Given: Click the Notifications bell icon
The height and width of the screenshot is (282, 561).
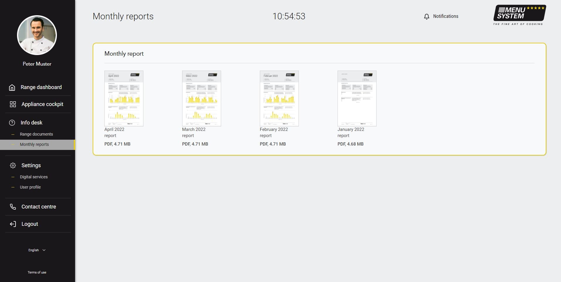Looking at the screenshot, I should click(427, 17).
